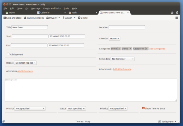The width and height of the screenshot is (183, 126).
Task: Open the Status dropdown
Action: pos(76,109)
